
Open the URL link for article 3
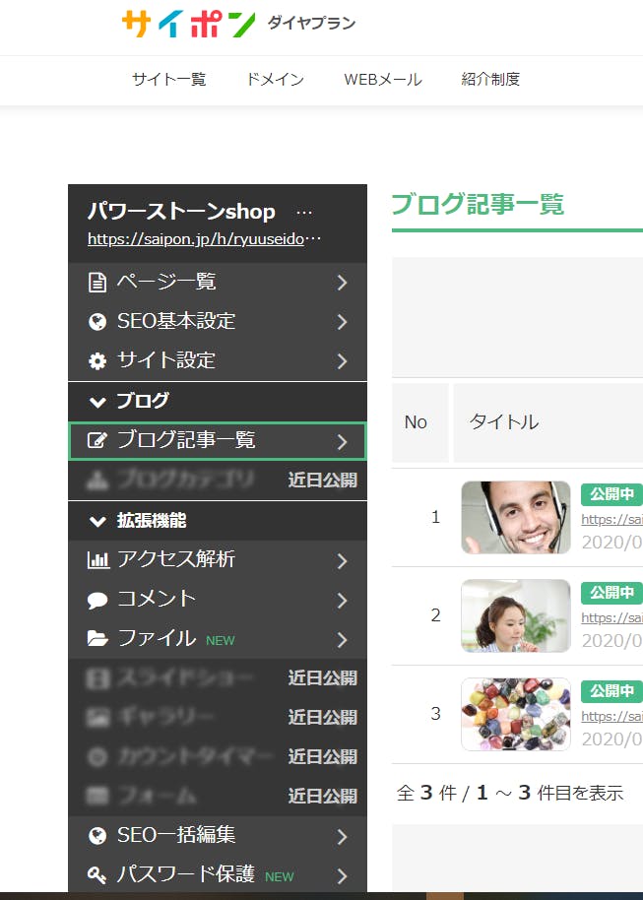point(611,716)
